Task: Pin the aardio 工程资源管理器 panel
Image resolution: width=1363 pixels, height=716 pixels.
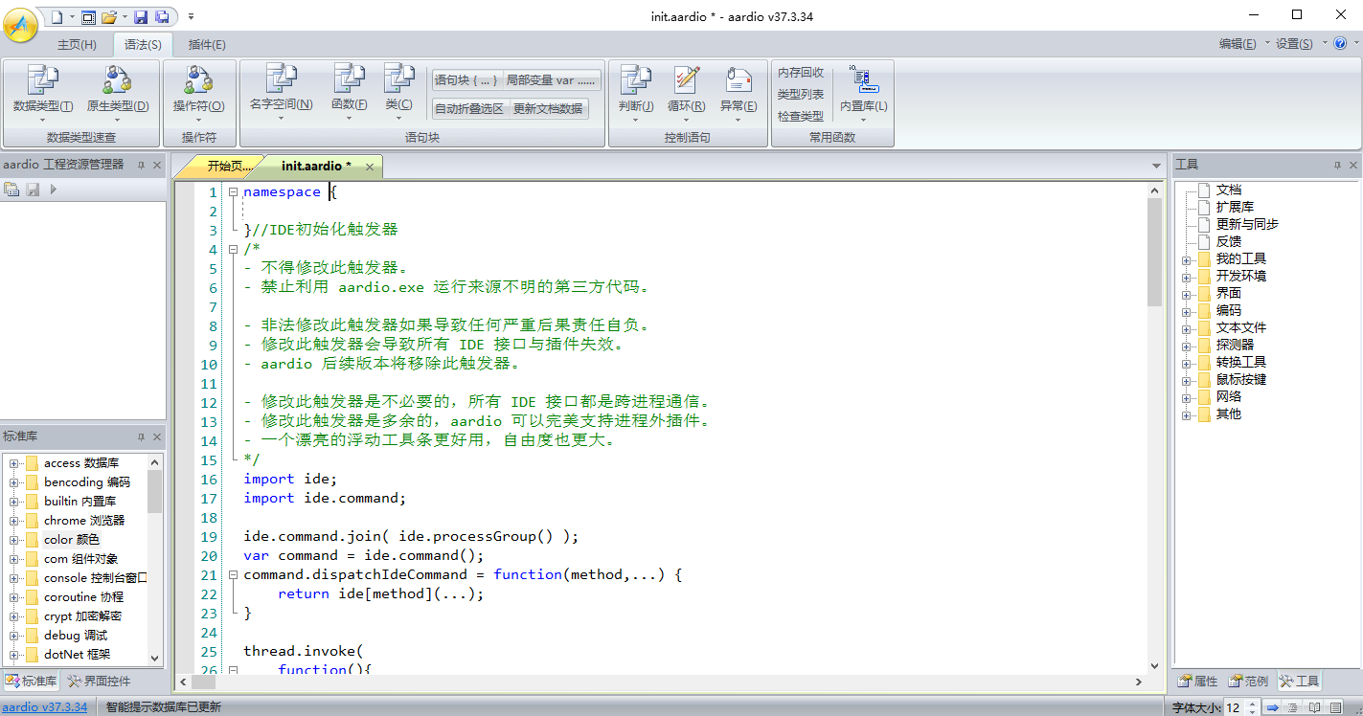Action: pos(141,166)
